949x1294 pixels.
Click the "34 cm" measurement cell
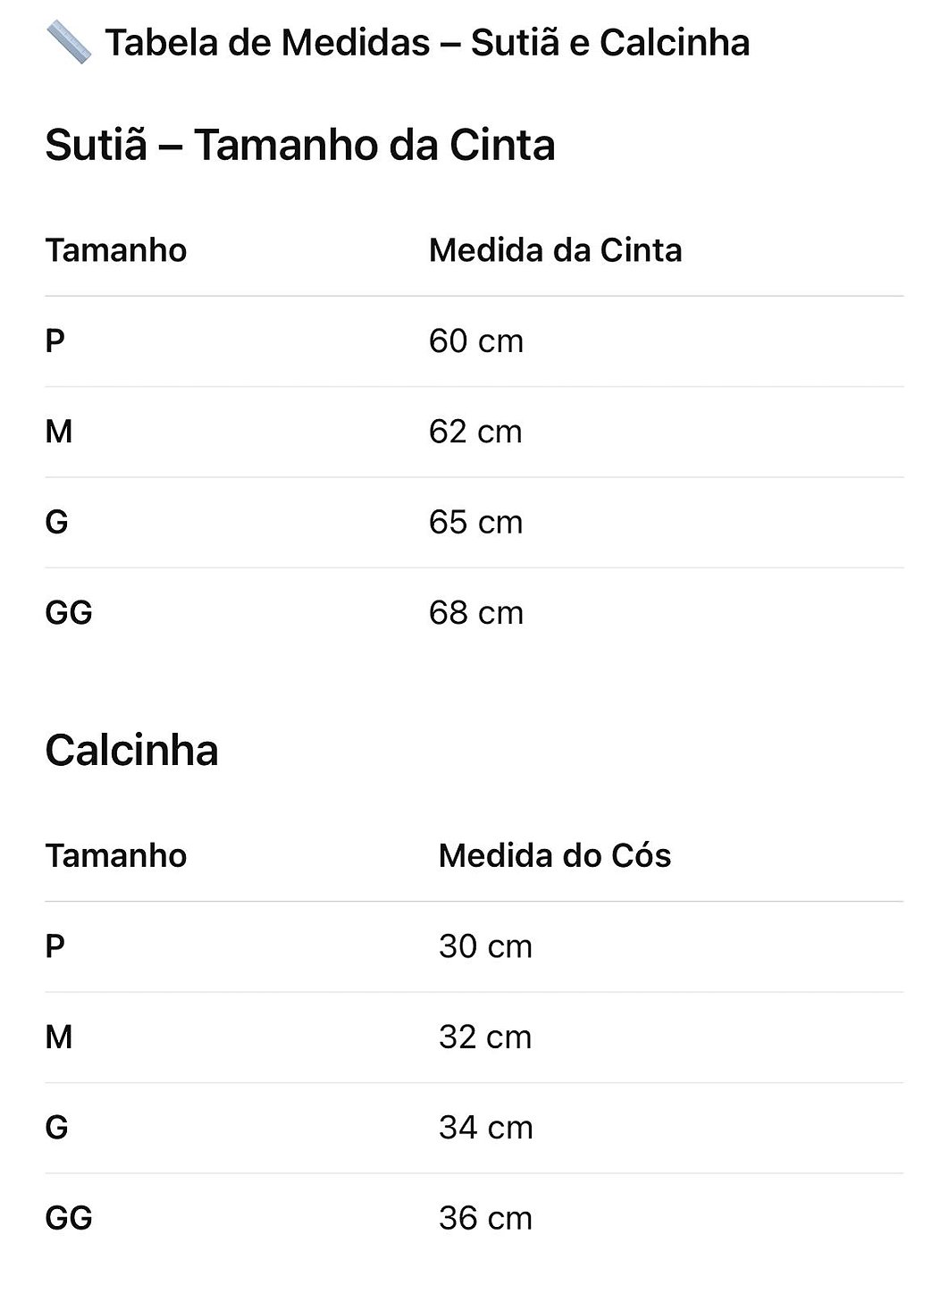coord(485,1128)
